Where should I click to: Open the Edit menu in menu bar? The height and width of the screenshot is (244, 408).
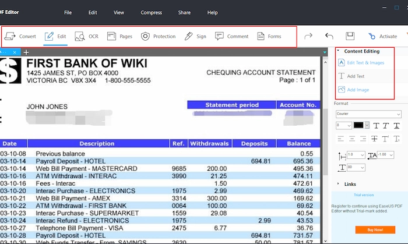(92, 12)
